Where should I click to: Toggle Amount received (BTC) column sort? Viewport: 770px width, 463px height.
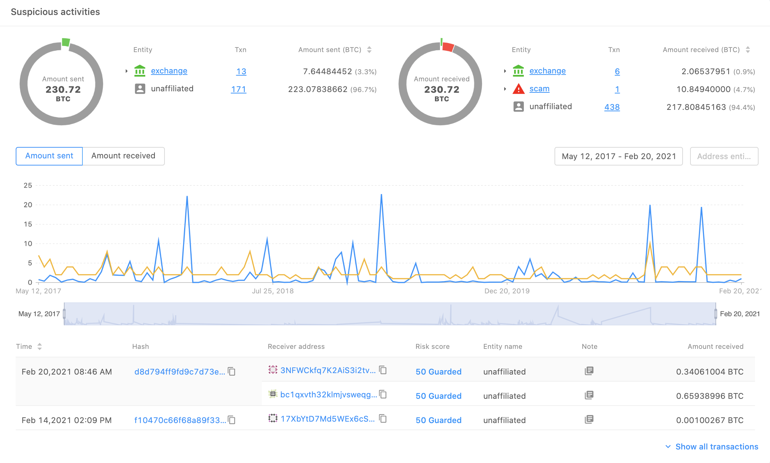pos(748,50)
